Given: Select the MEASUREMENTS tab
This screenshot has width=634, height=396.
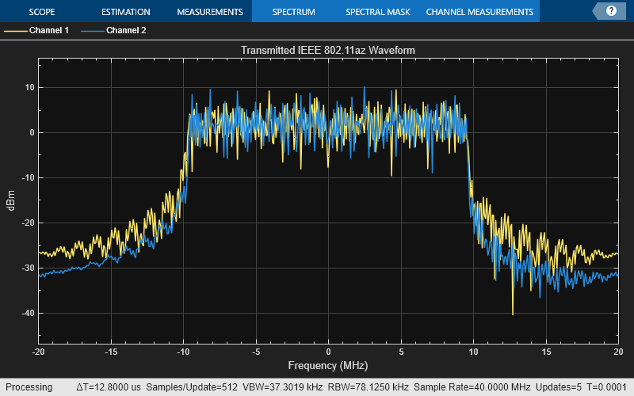Looking at the screenshot, I should (x=209, y=12).
